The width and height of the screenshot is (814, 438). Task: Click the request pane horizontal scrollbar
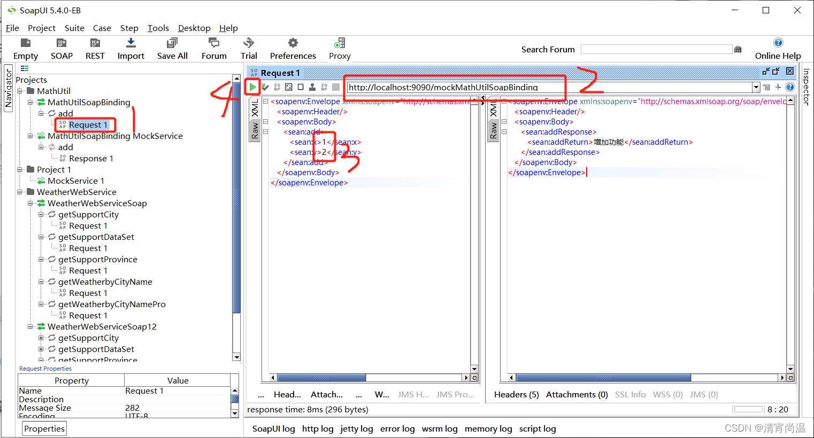[x=370, y=378]
